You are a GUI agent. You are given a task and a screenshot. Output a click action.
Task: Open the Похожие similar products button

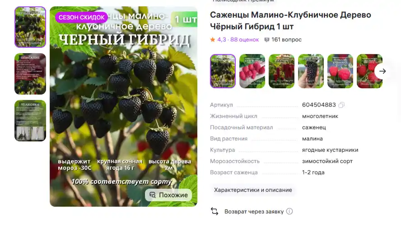168,195
